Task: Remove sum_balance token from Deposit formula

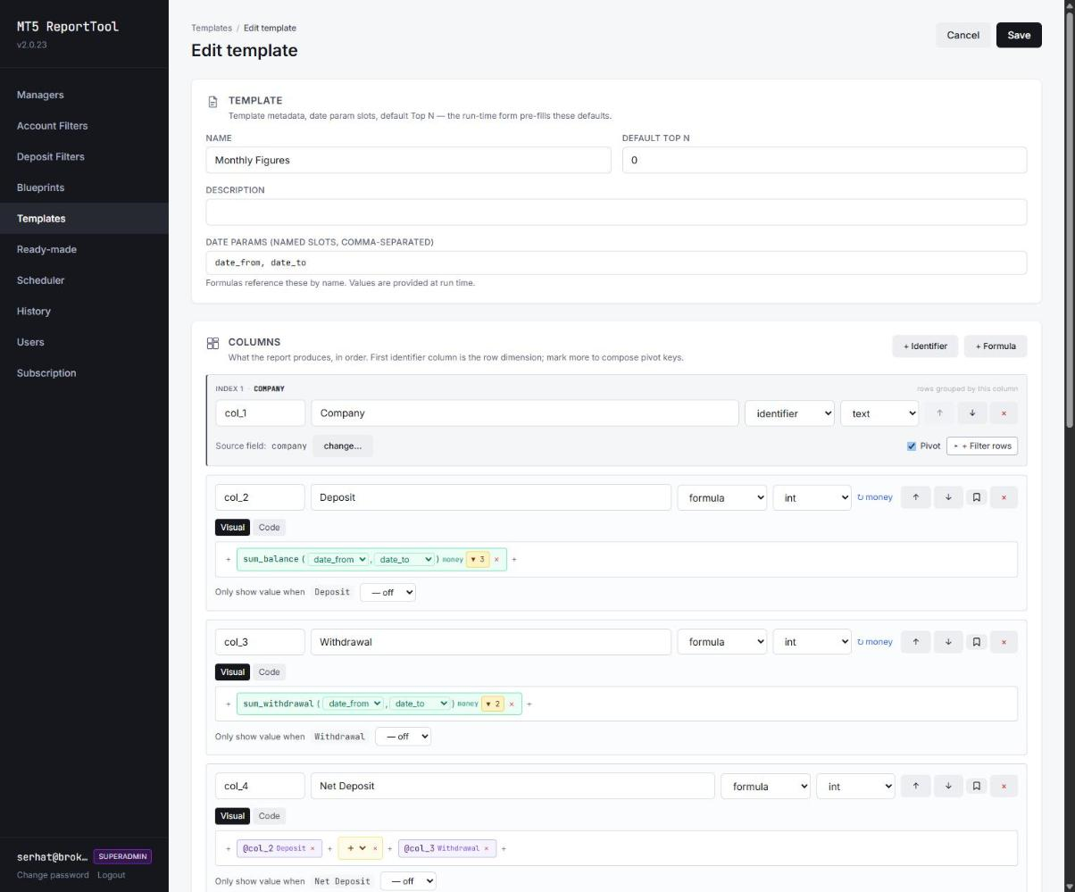Action: (x=496, y=560)
